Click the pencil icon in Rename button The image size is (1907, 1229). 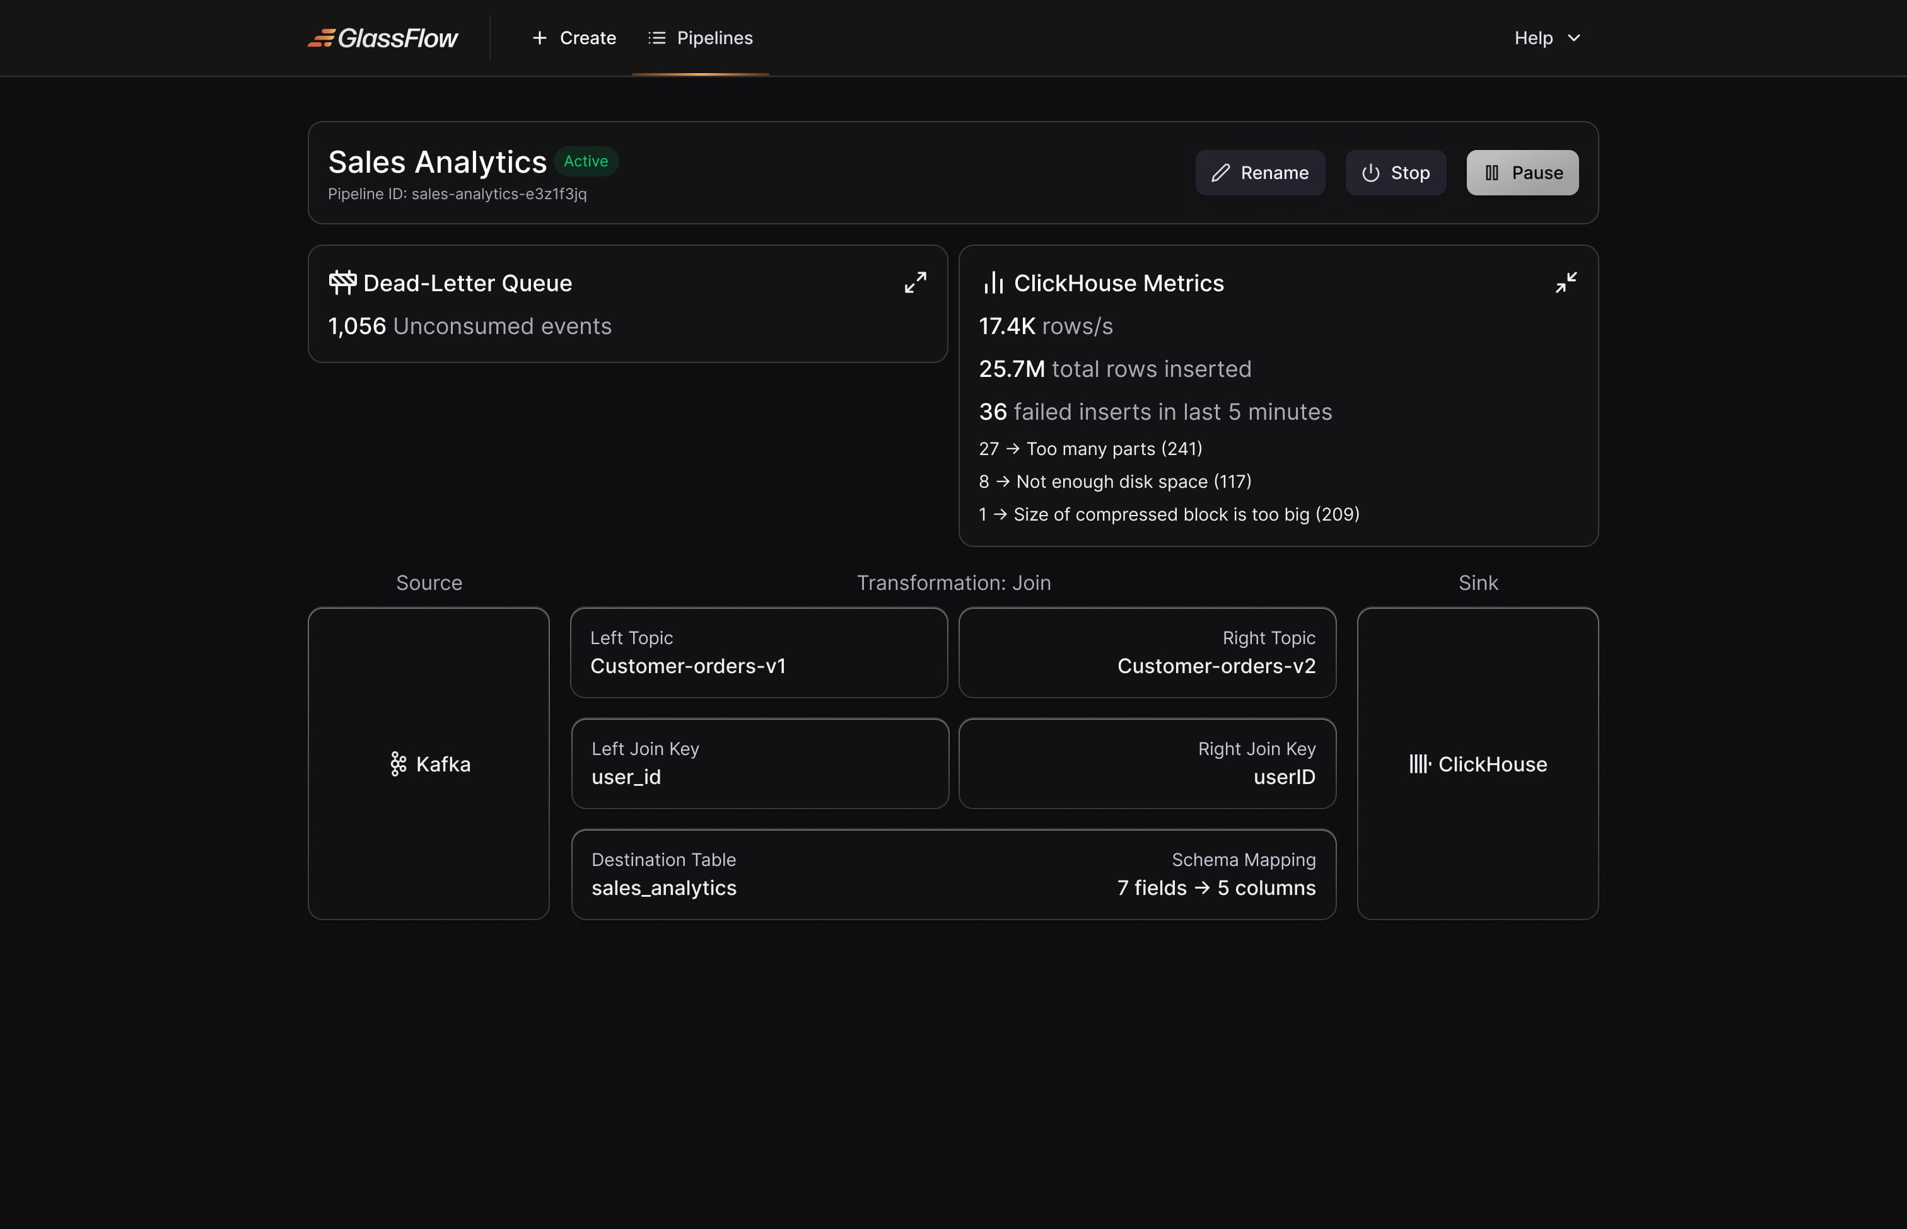point(1220,173)
